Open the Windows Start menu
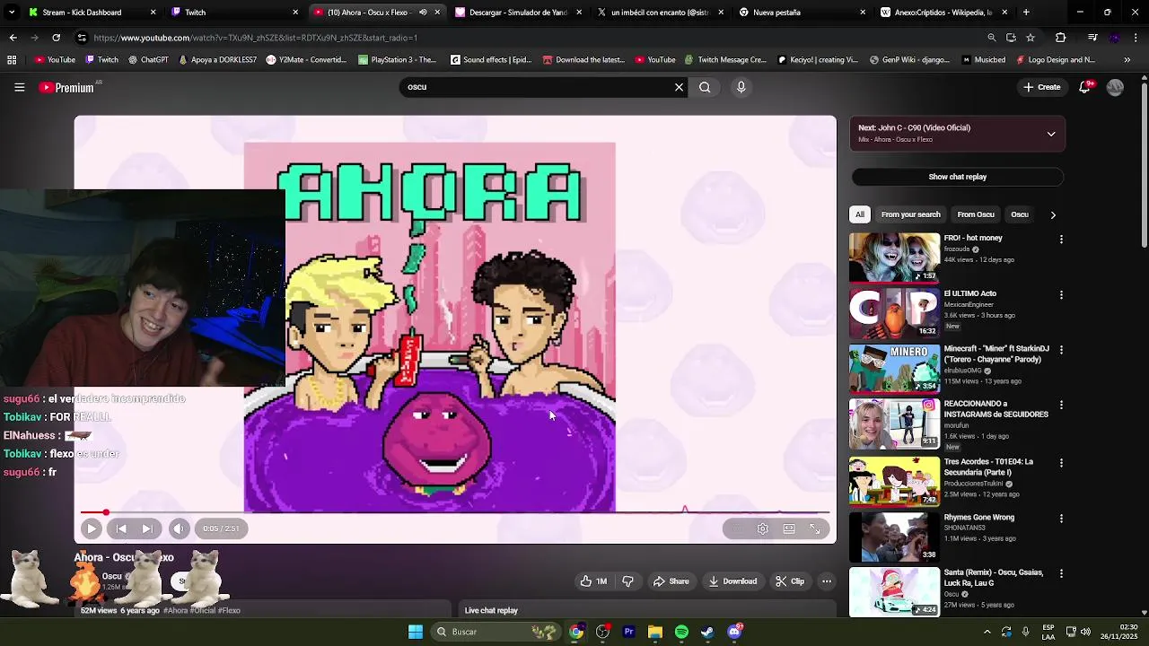The height and width of the screenshot is (646, 1149). tap(416, 632)
